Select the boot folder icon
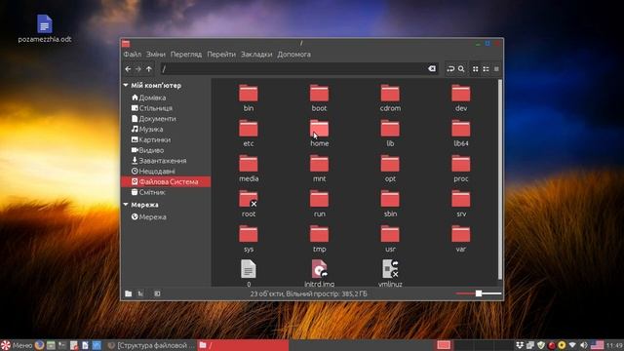This screenshot has width=624, height=351. (x=319, y=94)
